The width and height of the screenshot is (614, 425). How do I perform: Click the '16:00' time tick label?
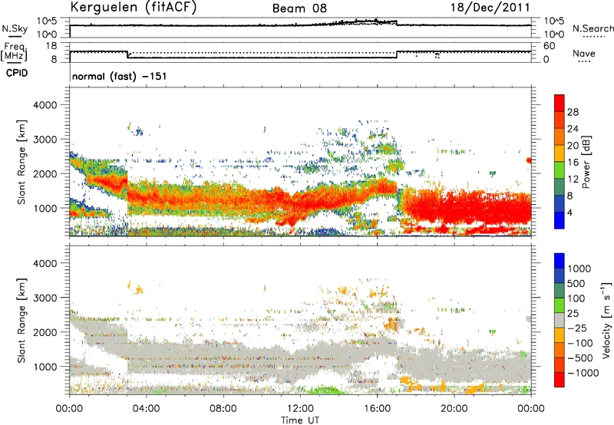click(377, 409)
